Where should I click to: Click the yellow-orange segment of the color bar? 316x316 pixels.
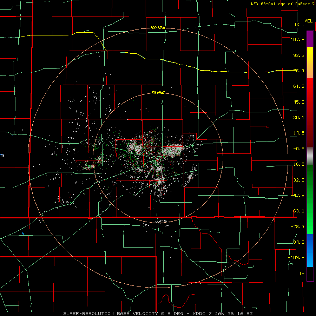(310, 62)
